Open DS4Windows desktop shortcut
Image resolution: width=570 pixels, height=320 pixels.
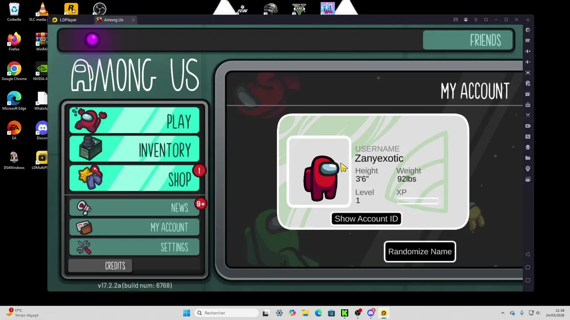coord(14,160)
